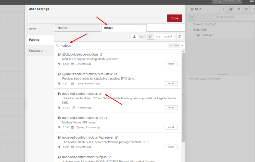255x162 pixels.
Task: Click the modbus search input field
Action: [112, 46]
